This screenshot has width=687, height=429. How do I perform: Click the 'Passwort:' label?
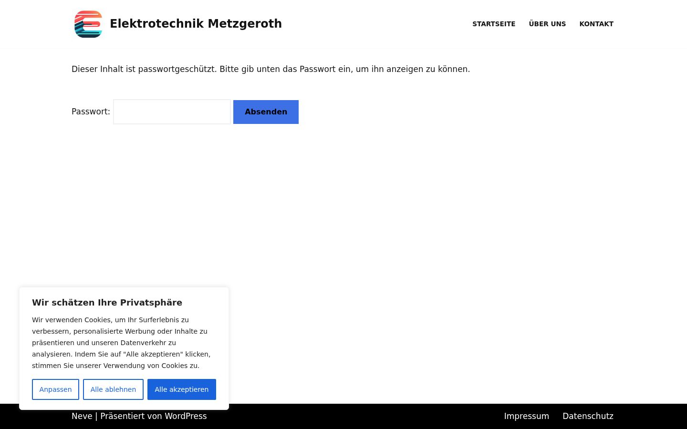[x=91, y=112]
